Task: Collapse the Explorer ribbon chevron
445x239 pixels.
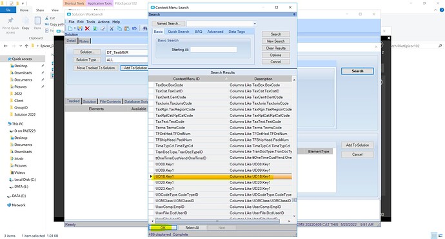Action: coord(435,10)
